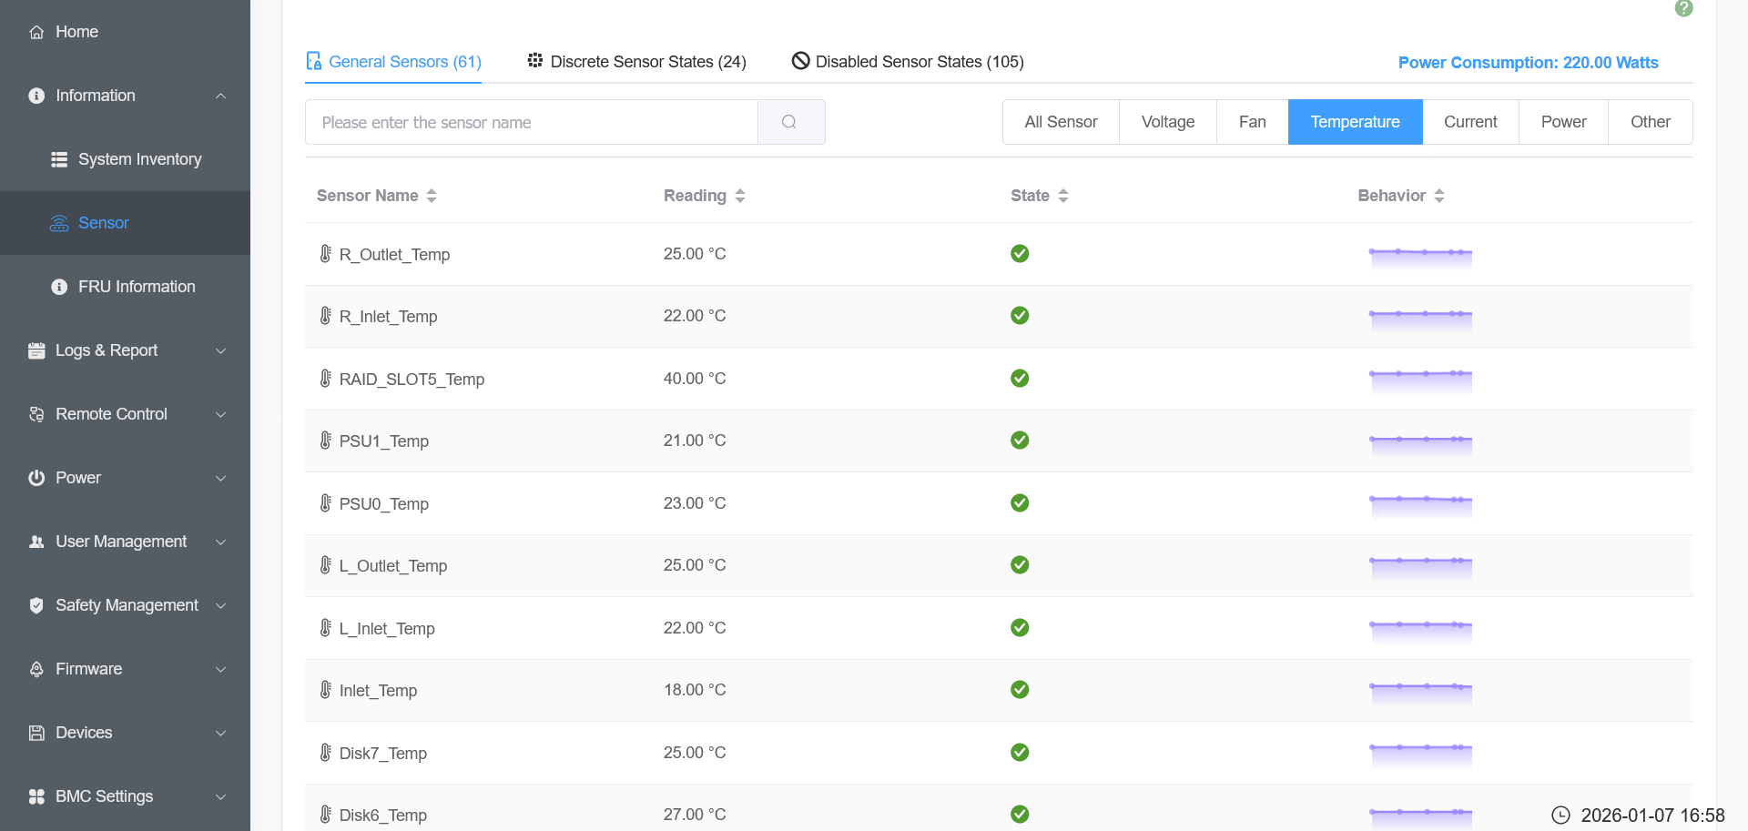Filter sensors by Voltage
1748x831 pixels.
point(1167,122)
